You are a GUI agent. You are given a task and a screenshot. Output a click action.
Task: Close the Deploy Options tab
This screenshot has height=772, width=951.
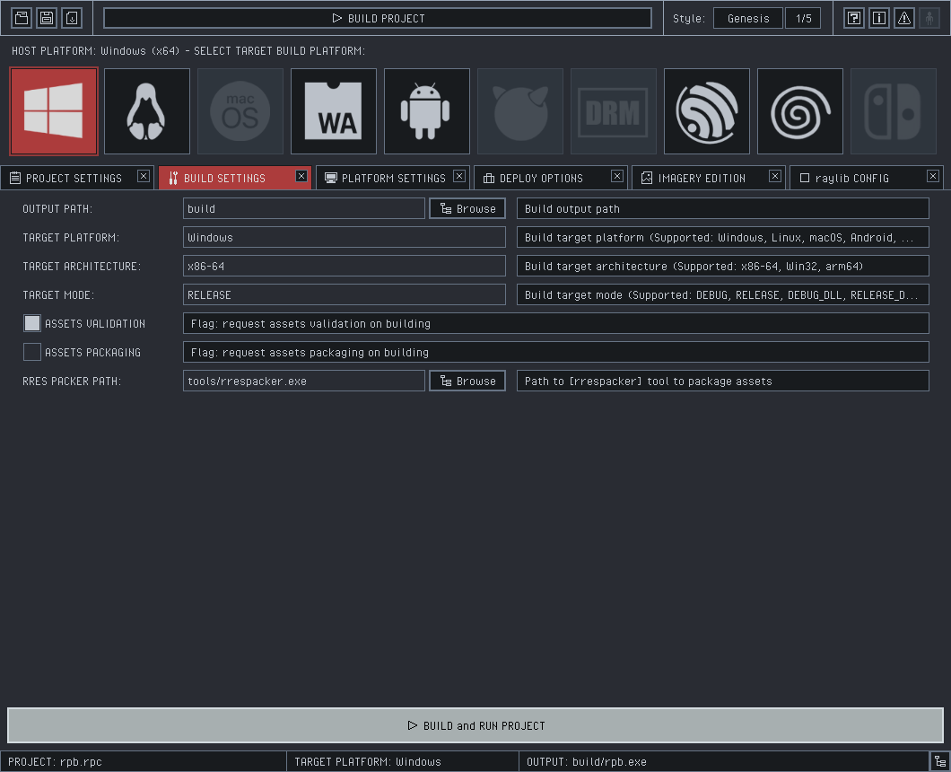click(617, 176)
